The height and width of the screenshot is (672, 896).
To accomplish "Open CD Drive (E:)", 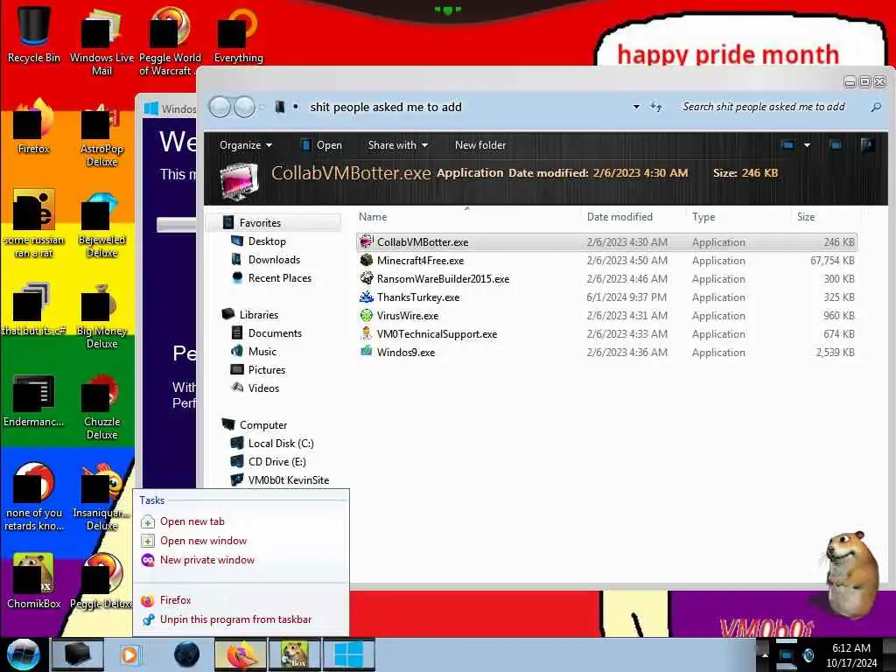I will [276, 461].
